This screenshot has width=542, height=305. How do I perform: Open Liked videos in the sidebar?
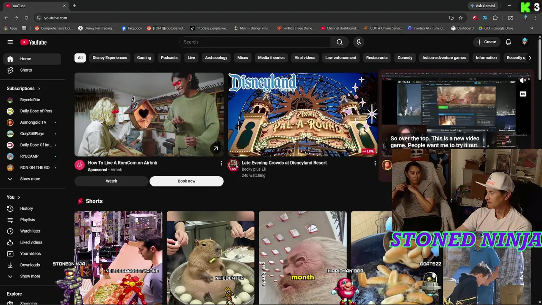coord(32,242)
